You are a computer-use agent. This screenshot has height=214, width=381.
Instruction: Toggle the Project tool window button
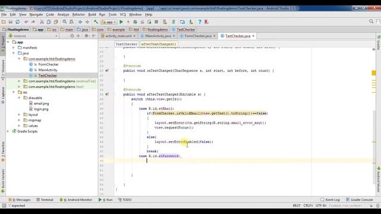click(3, 44)
